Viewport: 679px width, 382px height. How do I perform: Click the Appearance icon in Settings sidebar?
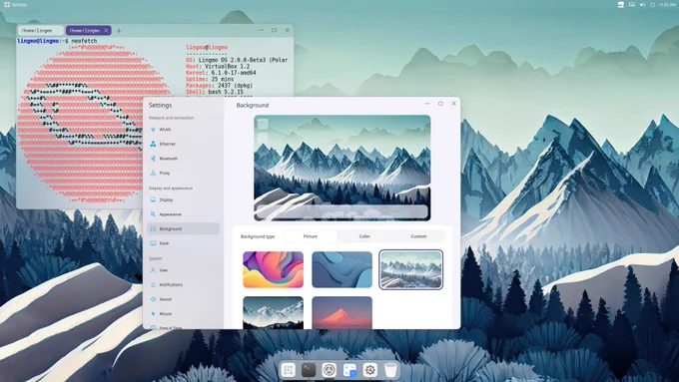click(153, 214)
